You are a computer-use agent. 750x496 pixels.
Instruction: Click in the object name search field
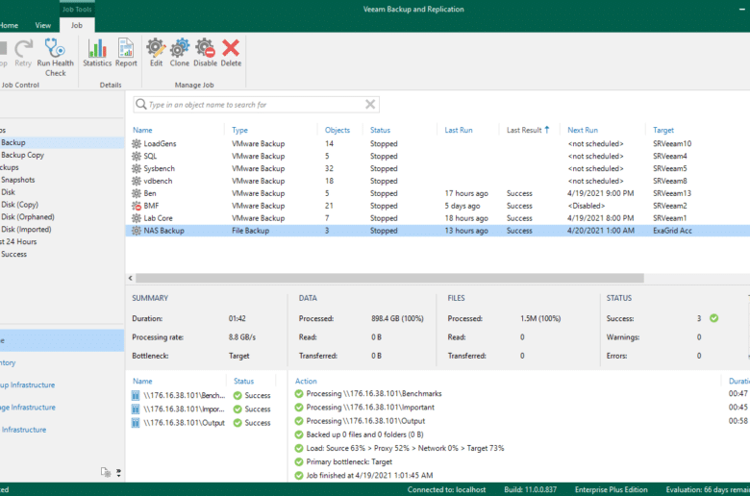point(256,104)
